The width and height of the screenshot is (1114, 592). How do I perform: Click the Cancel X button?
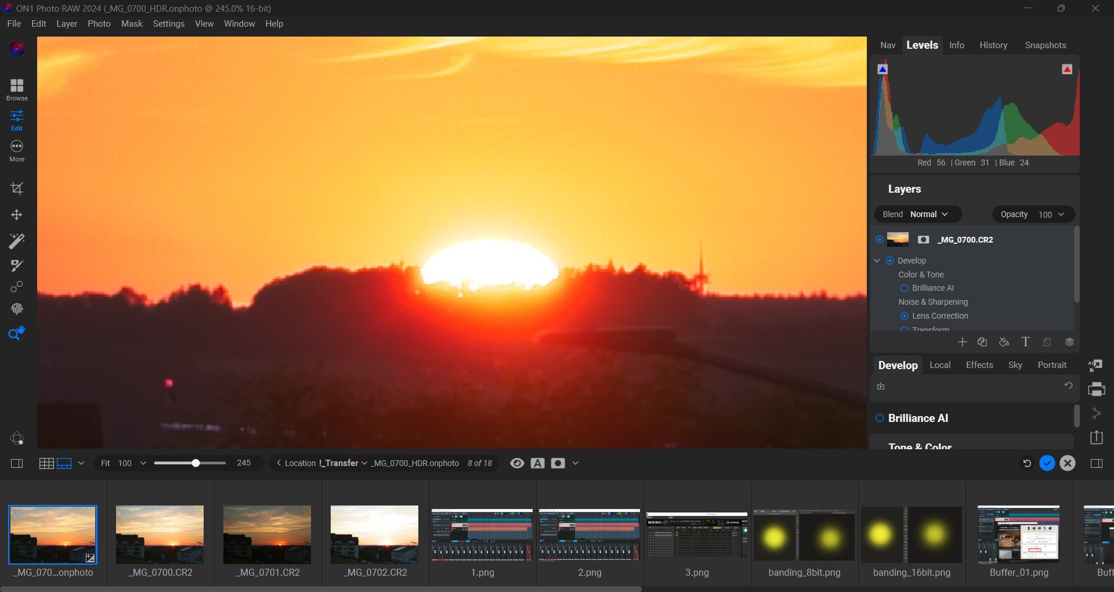[x=1068, y=463]
